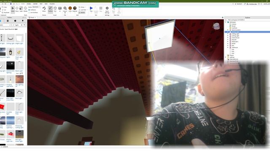Open the VIEW ribbon tab
This screenshot has height=151, width=270.
coord(46,4)
